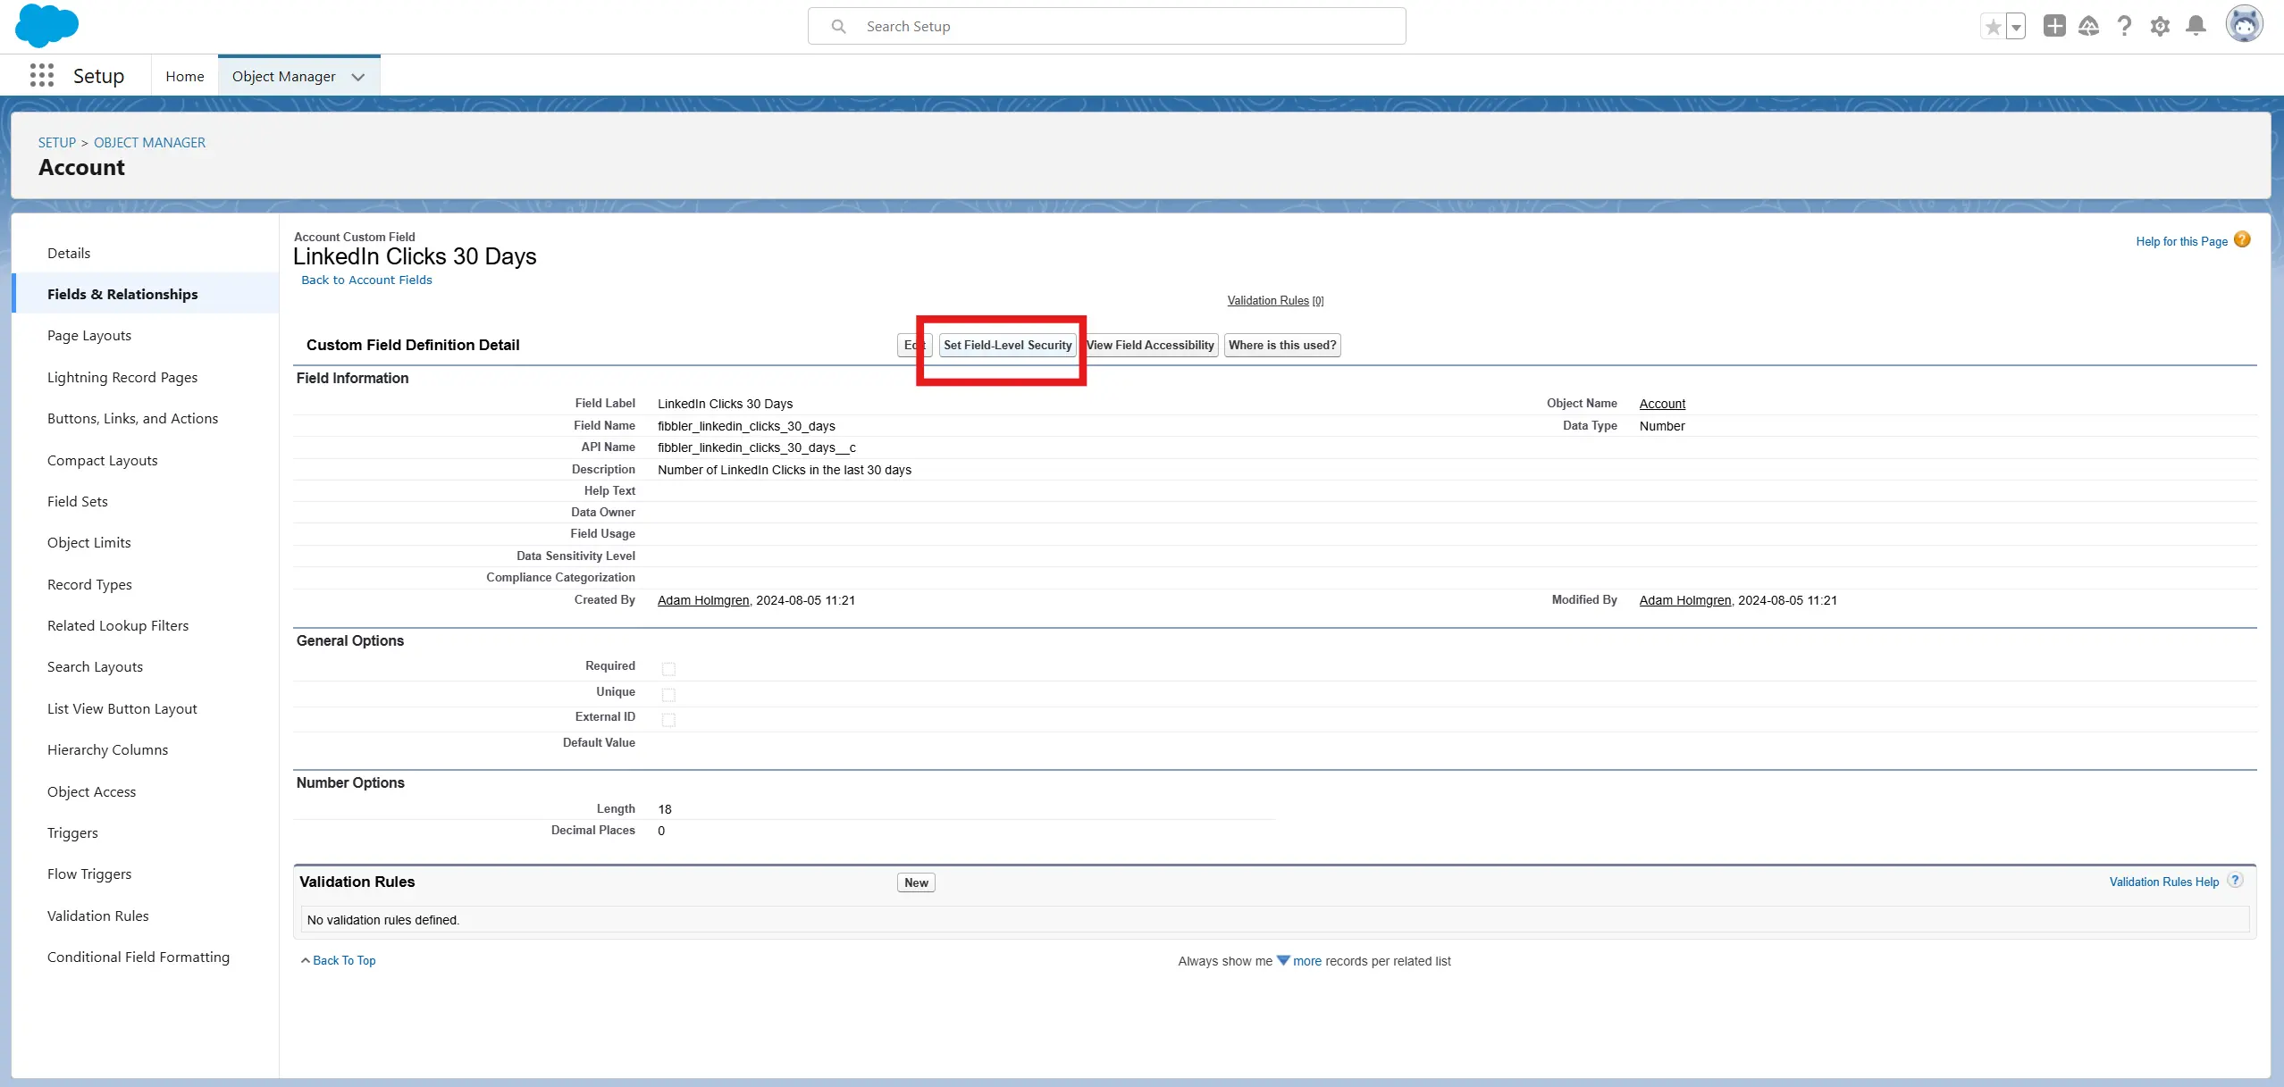Click the user avatar profile icon

(2244, 24)
